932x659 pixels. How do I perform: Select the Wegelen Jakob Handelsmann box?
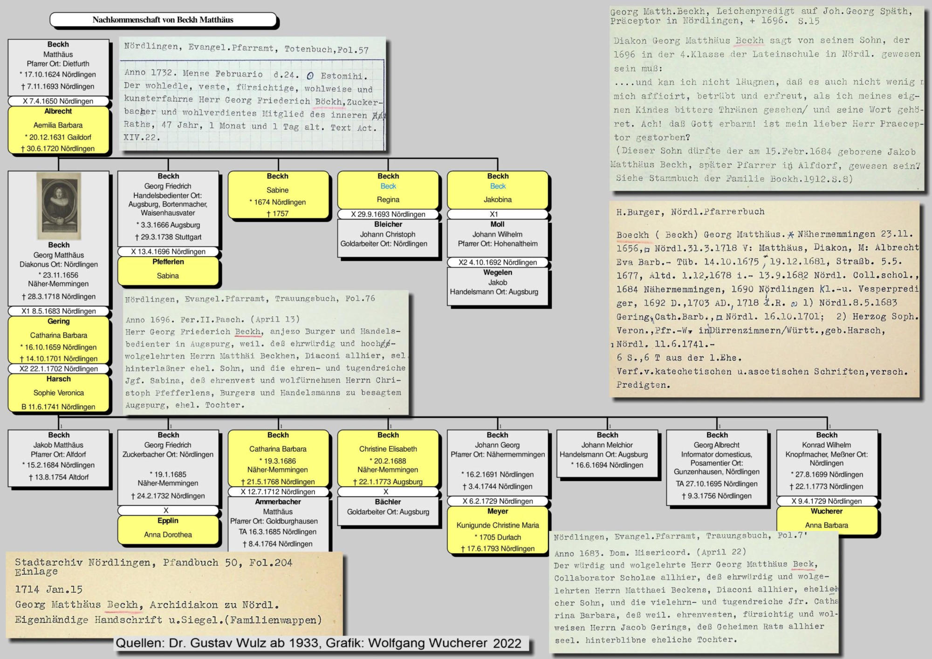click(x=497, y=285)
